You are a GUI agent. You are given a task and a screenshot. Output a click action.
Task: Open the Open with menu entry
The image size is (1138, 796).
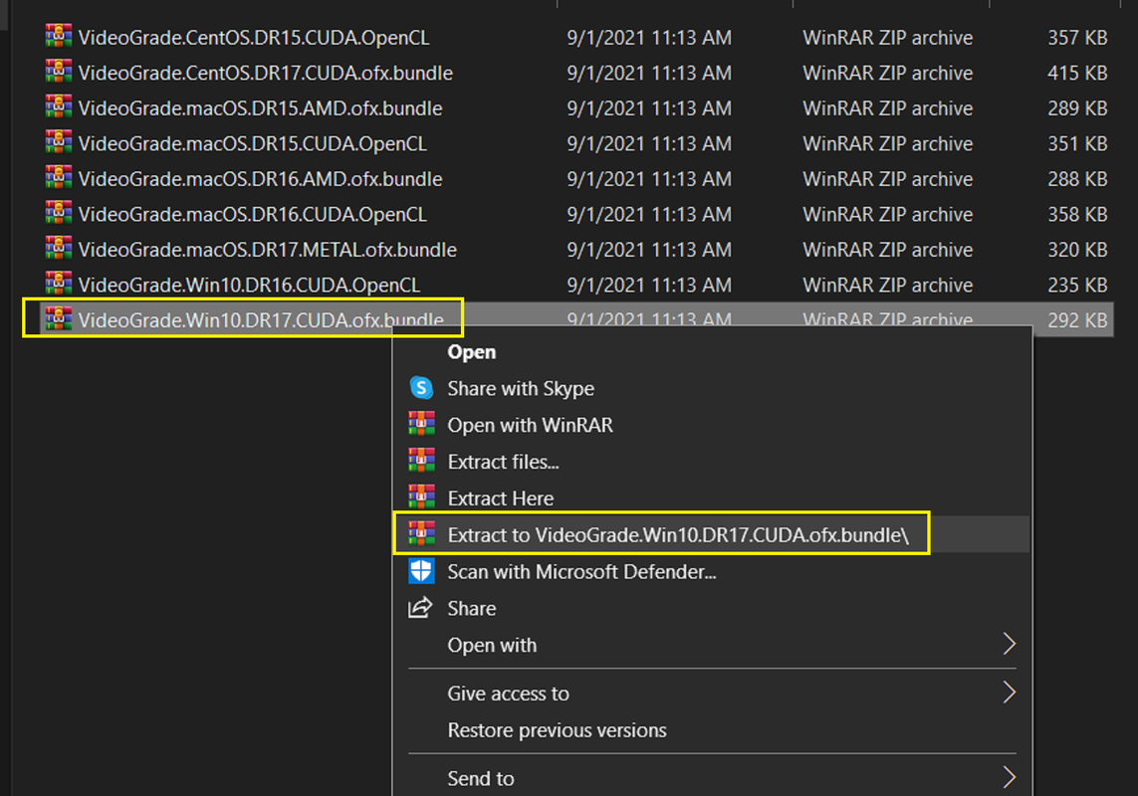492,645
